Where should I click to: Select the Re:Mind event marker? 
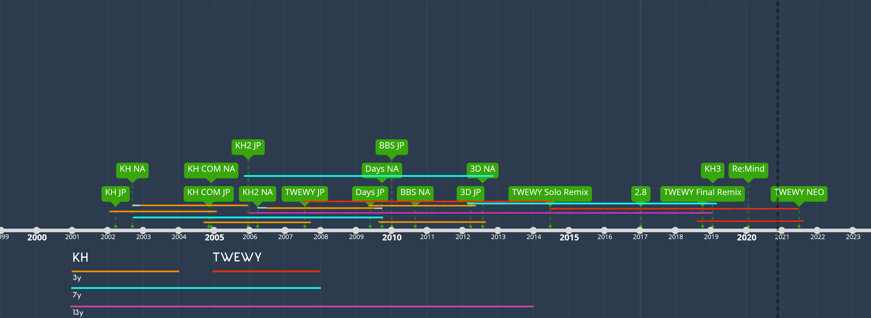pyautogui.click(x=748, y=169)
